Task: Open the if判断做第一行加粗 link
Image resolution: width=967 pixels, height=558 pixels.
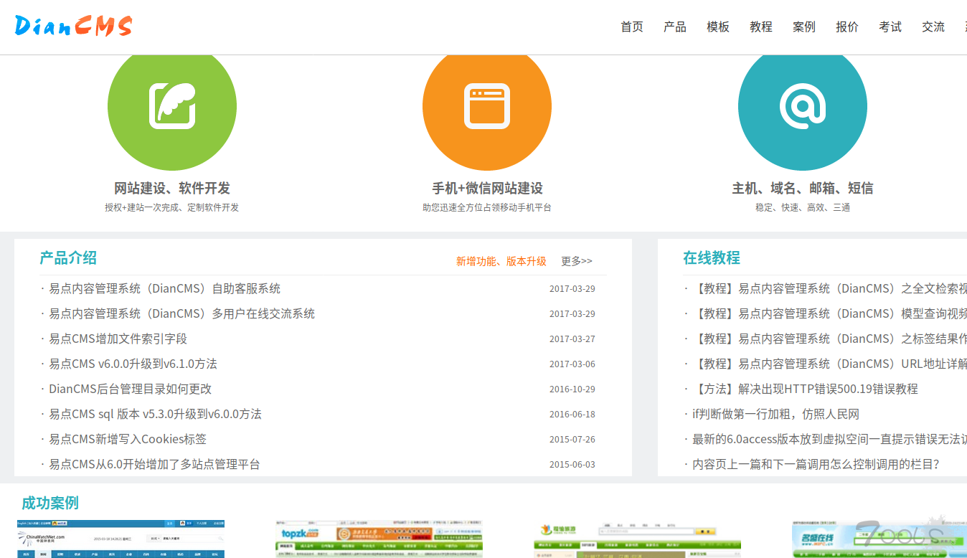Action: point(775,414)
